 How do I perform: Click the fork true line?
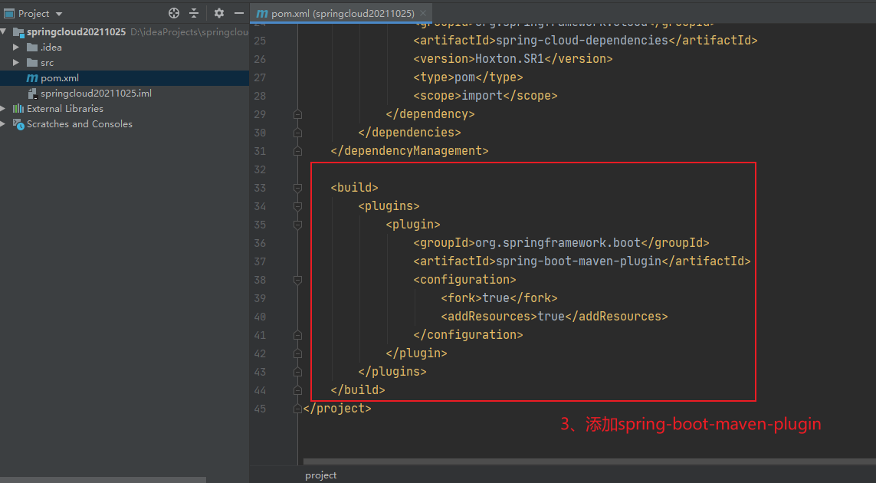pyautogui.click(x=499, y=298)
